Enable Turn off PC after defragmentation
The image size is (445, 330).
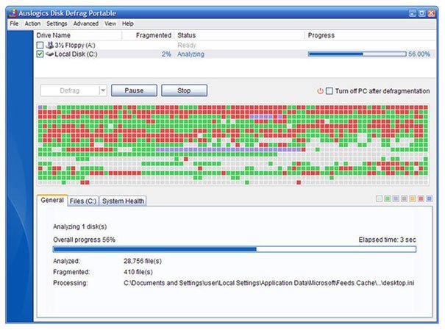coord(330,91)
